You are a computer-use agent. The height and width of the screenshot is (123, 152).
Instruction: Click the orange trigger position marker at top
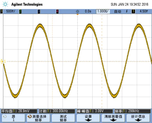click(x=77, y=14)
